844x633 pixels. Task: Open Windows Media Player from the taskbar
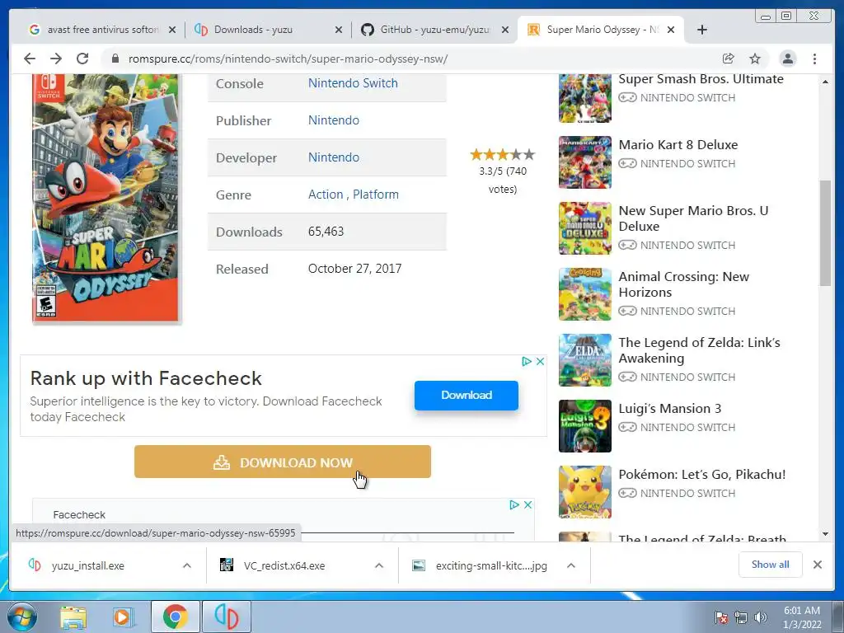click(122, 617)
